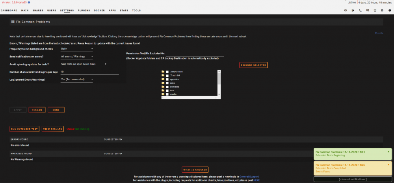Check the data folder checkbox

[x=167, y=83]
